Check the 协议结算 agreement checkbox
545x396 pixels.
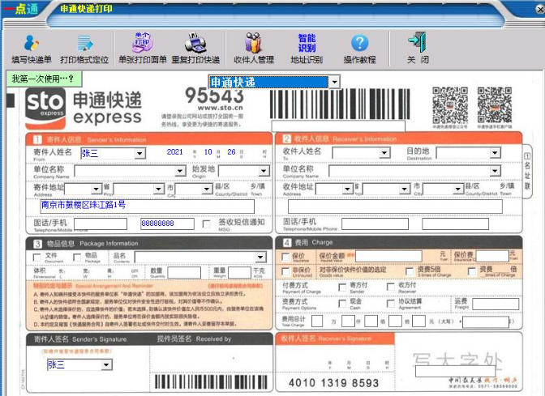(391, 304)
